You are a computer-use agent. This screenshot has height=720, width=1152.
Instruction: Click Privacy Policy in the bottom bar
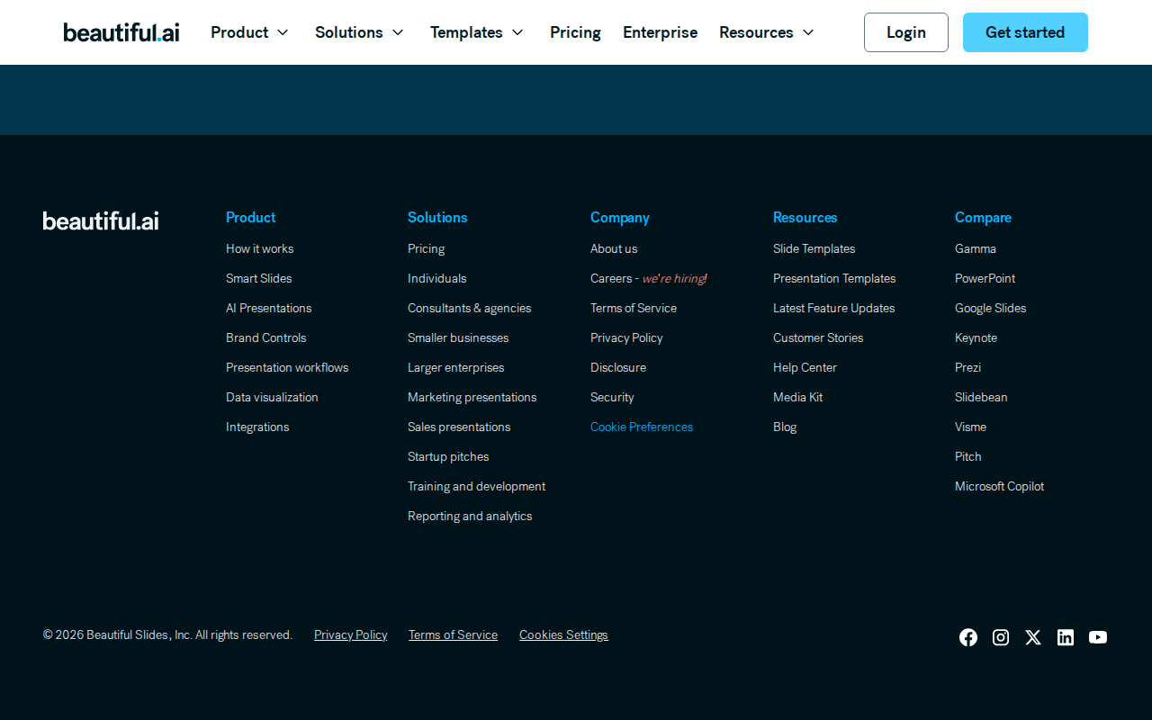pos(351,634)
